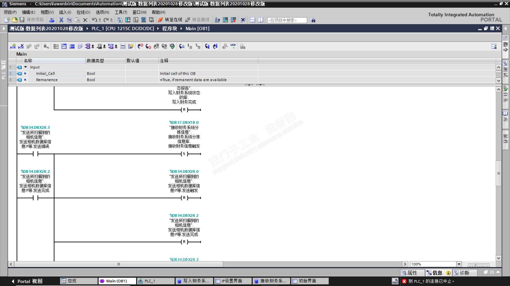The width and height of the screenshot is (510, 286).
Task: Toggle free-form comments display
Action: (x=80, y=47)
